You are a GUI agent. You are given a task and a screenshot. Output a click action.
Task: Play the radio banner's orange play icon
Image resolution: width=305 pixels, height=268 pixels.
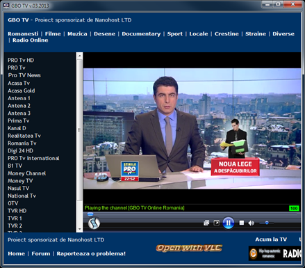(x=254, y=253)
